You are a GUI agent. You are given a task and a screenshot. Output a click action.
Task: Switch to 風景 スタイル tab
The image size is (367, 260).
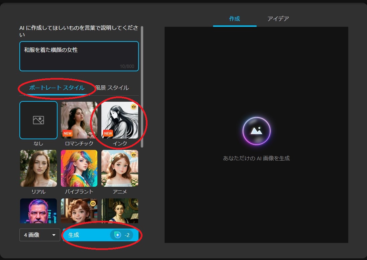click(112, 88)
